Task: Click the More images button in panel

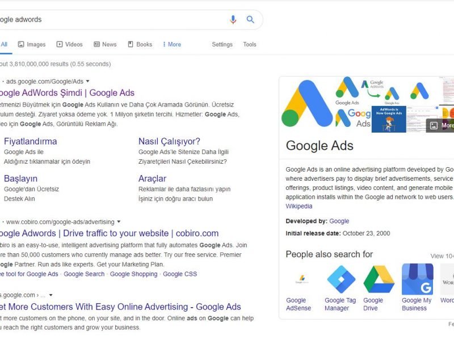Action: pos(440,125)
